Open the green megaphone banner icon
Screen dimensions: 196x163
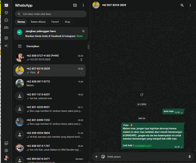click(x=20, y=32)
